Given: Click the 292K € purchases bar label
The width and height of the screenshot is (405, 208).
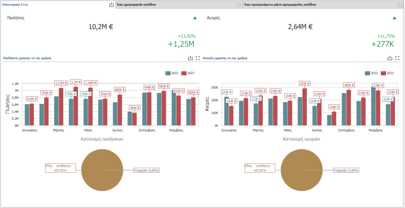Looking at the screenshot, I should 305,84.
